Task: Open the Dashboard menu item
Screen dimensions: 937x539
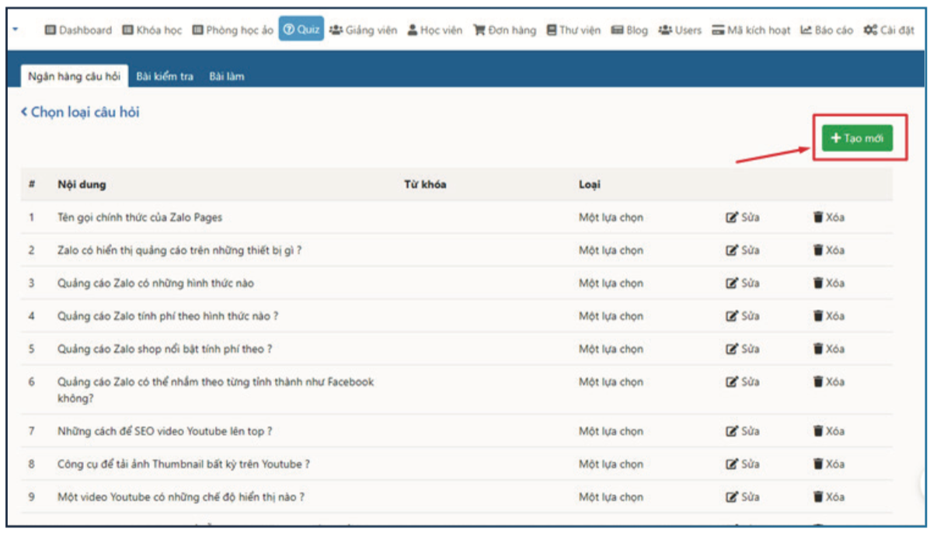Action: [78, 30]
